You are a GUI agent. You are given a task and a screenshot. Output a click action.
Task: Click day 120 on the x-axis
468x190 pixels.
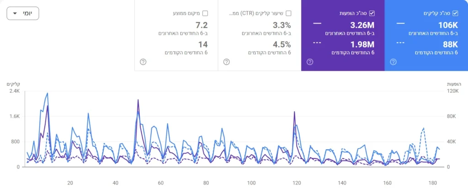[297, 183]
